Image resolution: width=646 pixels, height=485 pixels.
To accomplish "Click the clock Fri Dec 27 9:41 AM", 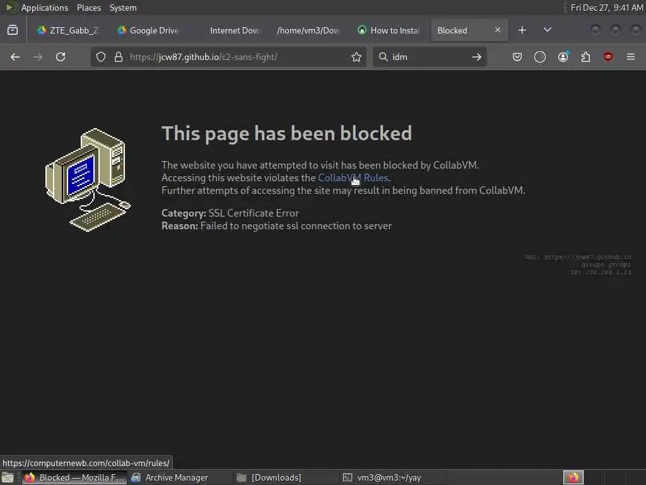I will (x=606, y=8).
